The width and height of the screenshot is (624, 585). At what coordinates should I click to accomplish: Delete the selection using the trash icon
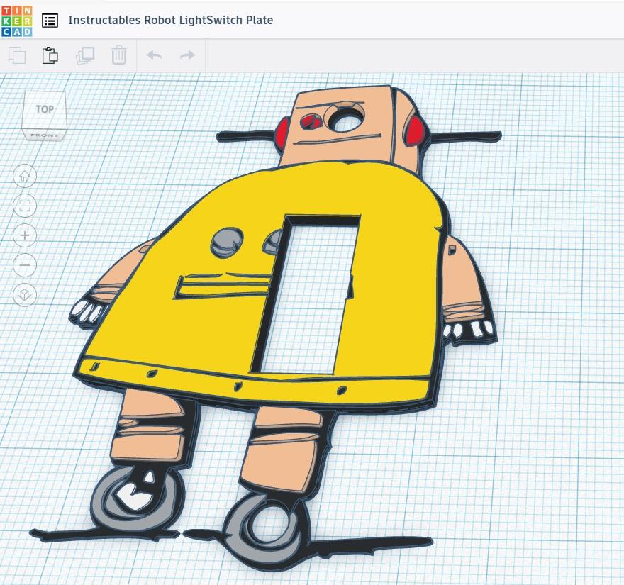(118, 55)
